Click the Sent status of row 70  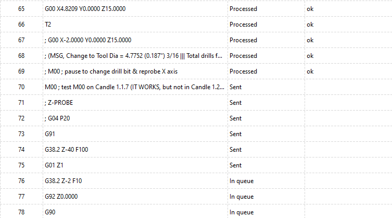pyautogui.click(x=235, y=87)
